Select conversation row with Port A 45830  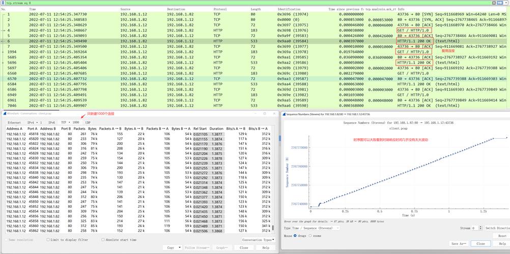[139, 158]
